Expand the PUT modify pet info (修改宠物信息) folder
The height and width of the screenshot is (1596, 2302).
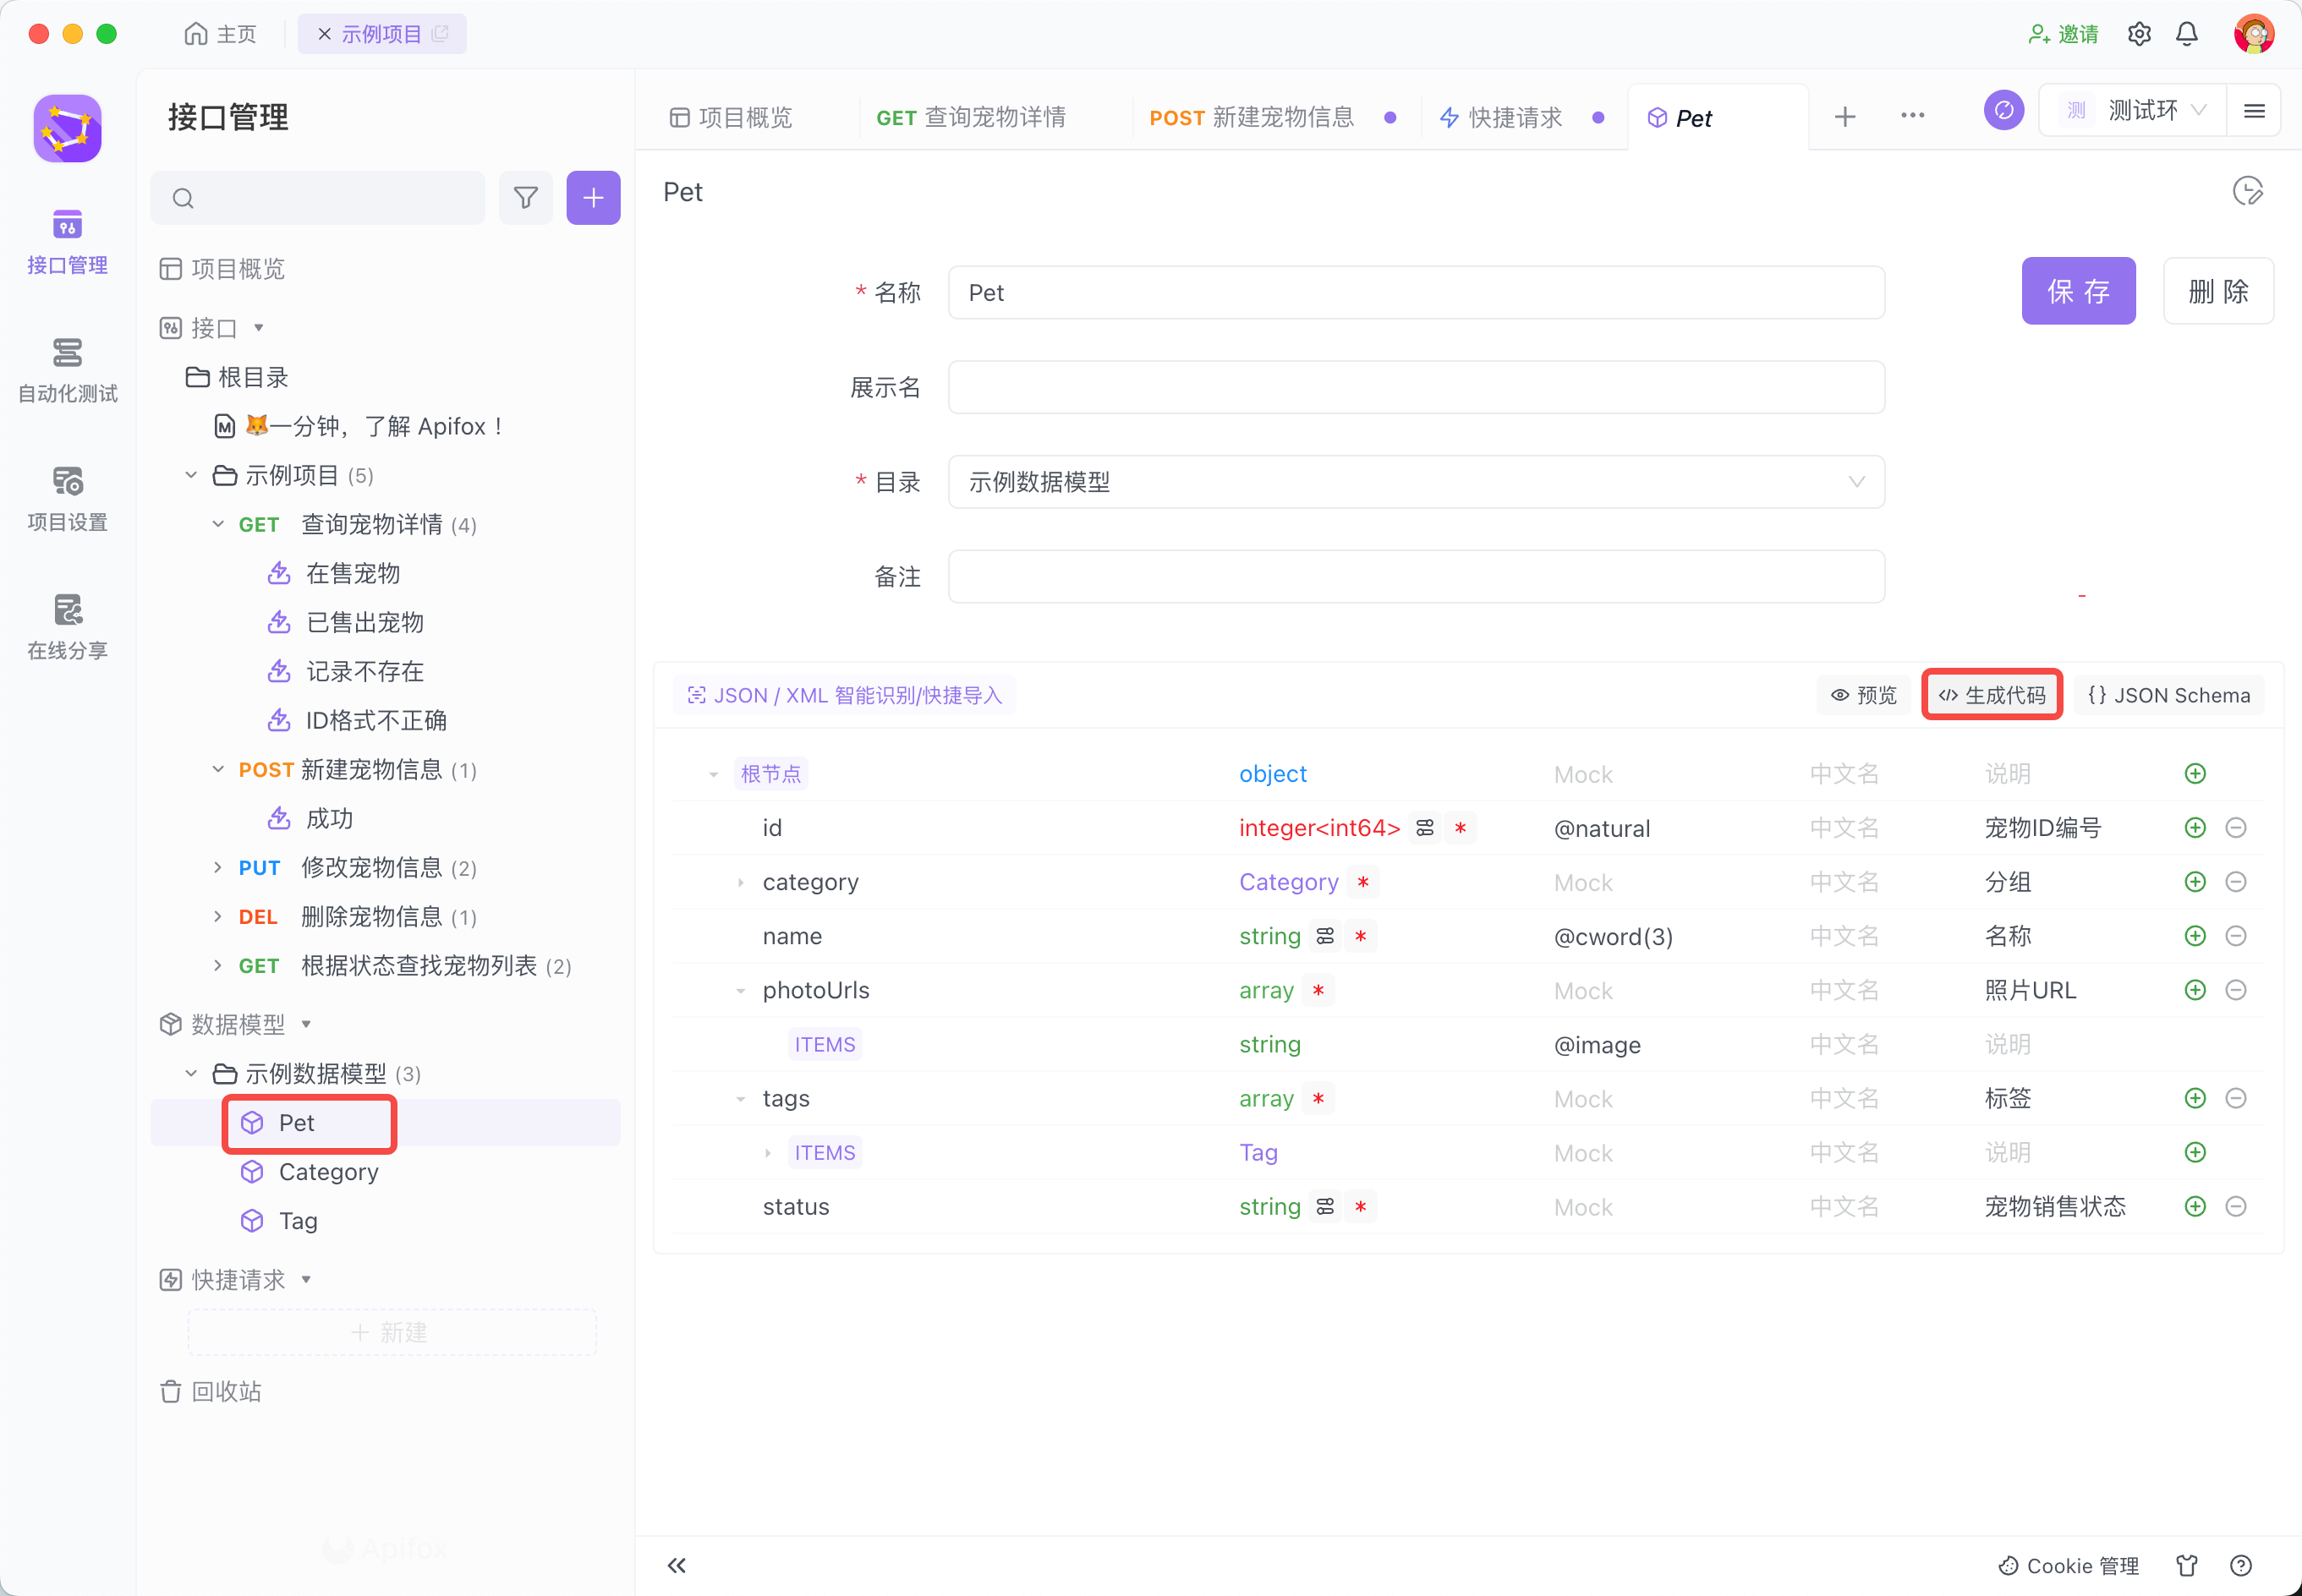[218, 867]
